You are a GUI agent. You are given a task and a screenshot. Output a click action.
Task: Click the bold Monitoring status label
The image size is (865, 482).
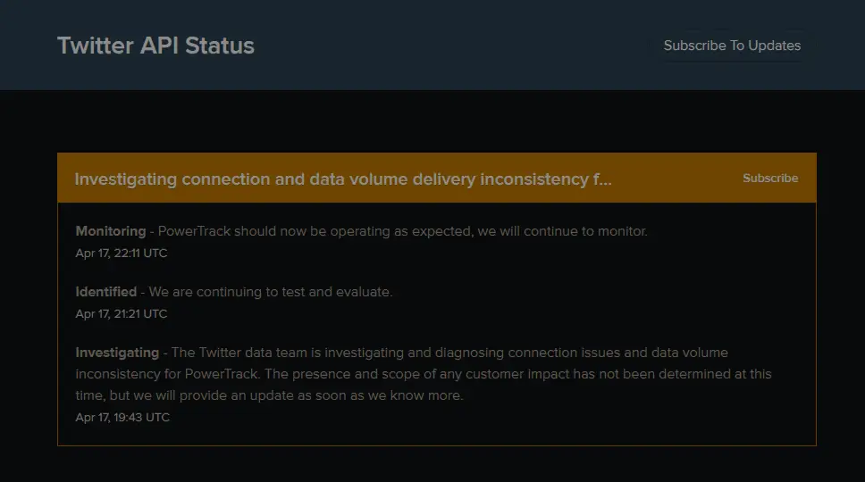point(110,231)
